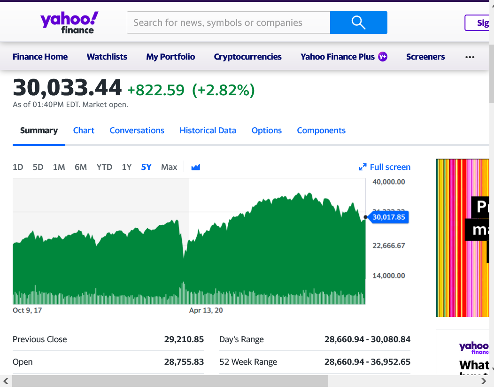This screenshot has width=494, height=391.
Task: Open the Yahoo Finance Plus y+ badge
Action: pyautogui.click(x=383, y=57)
